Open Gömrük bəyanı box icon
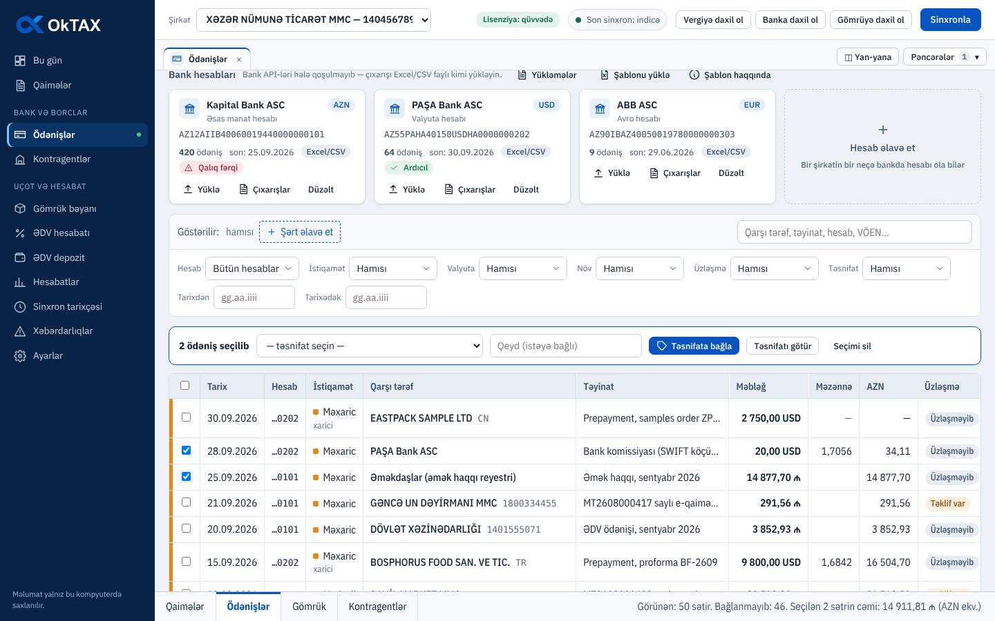Image resolution: width=995 pixels, height=621 pixels. [20, 208]
